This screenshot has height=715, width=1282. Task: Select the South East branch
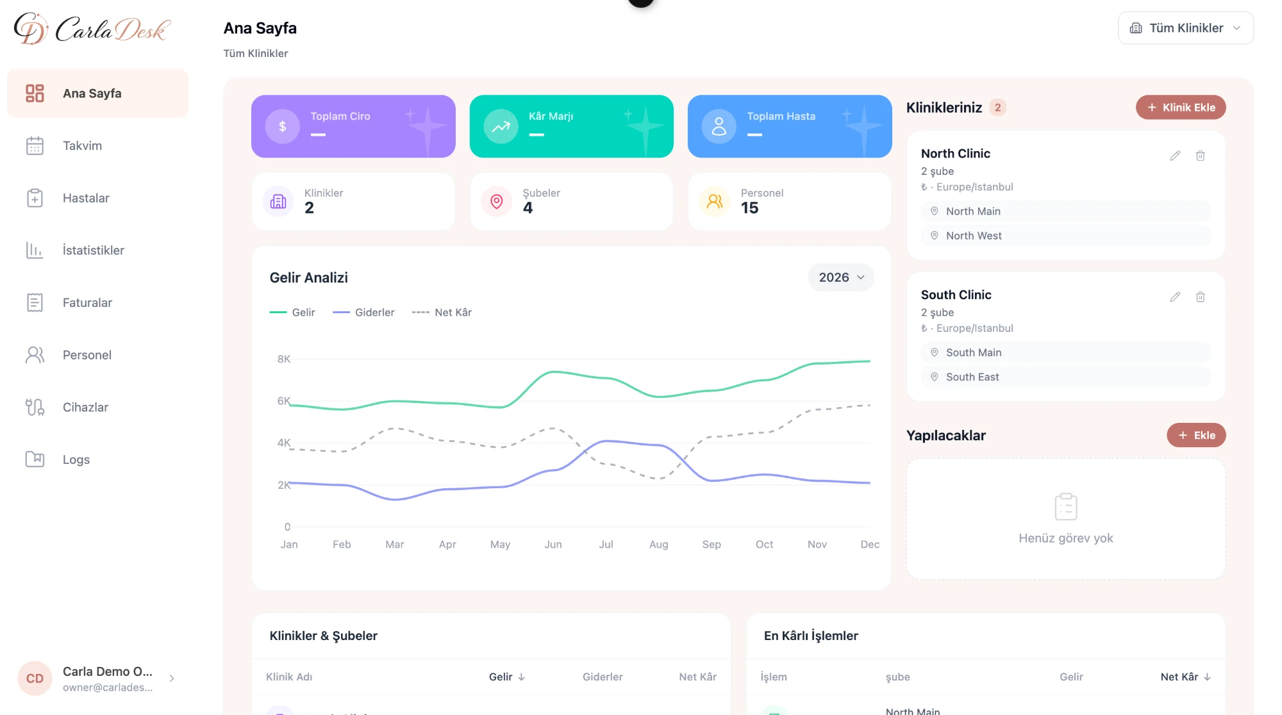tap(1066, 377)
